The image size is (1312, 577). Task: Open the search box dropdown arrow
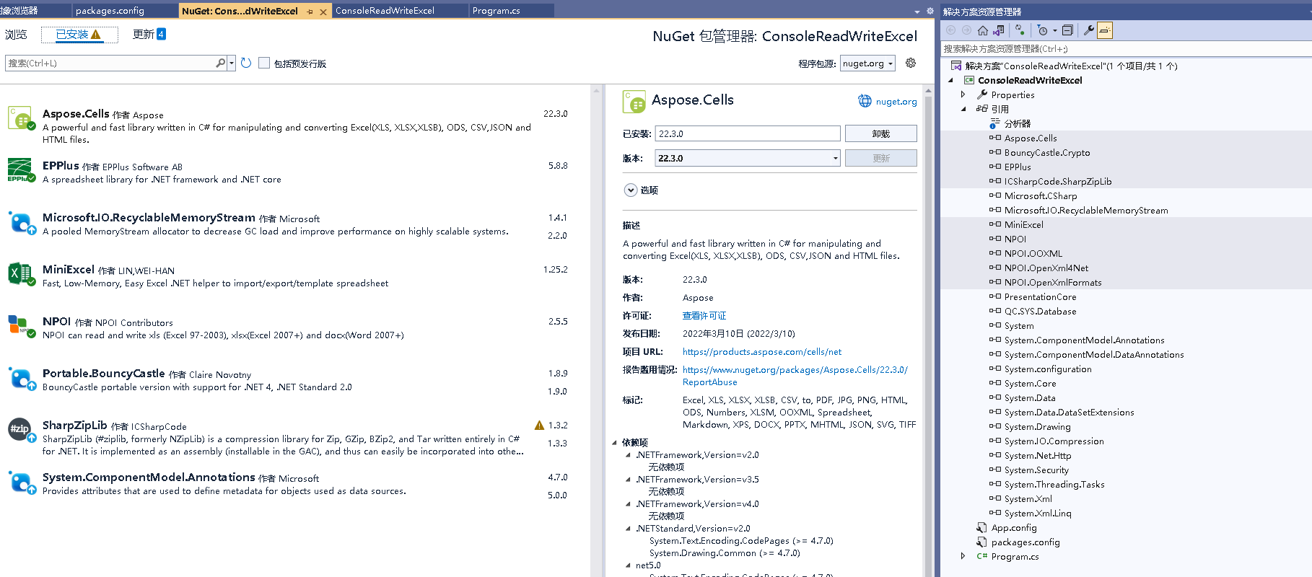(x=232, y=63)
